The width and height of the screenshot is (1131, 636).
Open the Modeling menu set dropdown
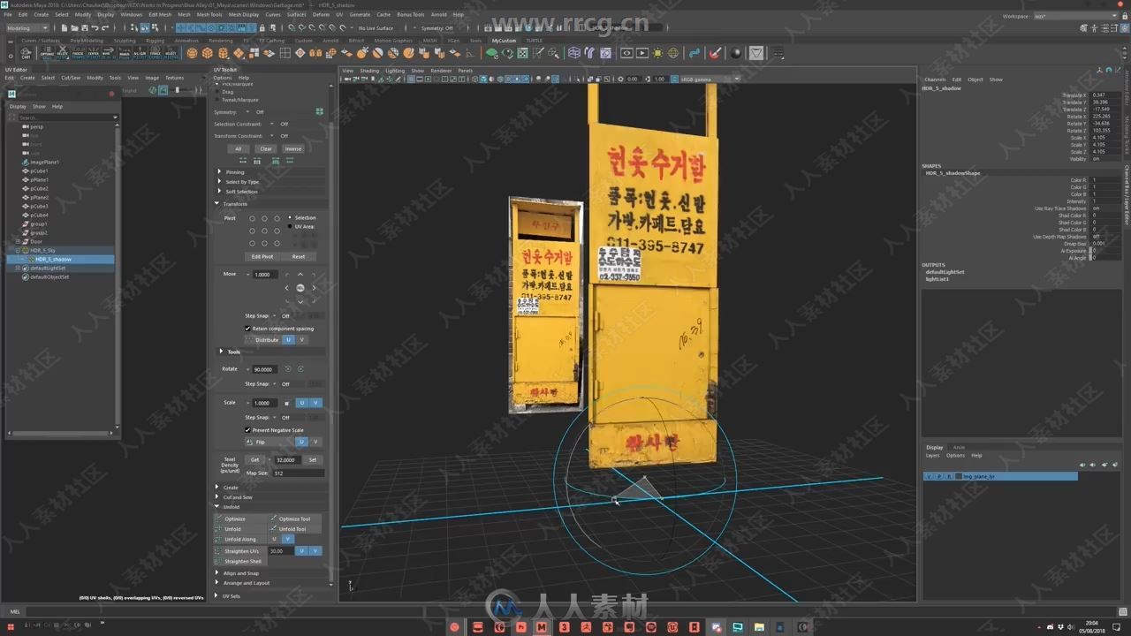[27, 28]
